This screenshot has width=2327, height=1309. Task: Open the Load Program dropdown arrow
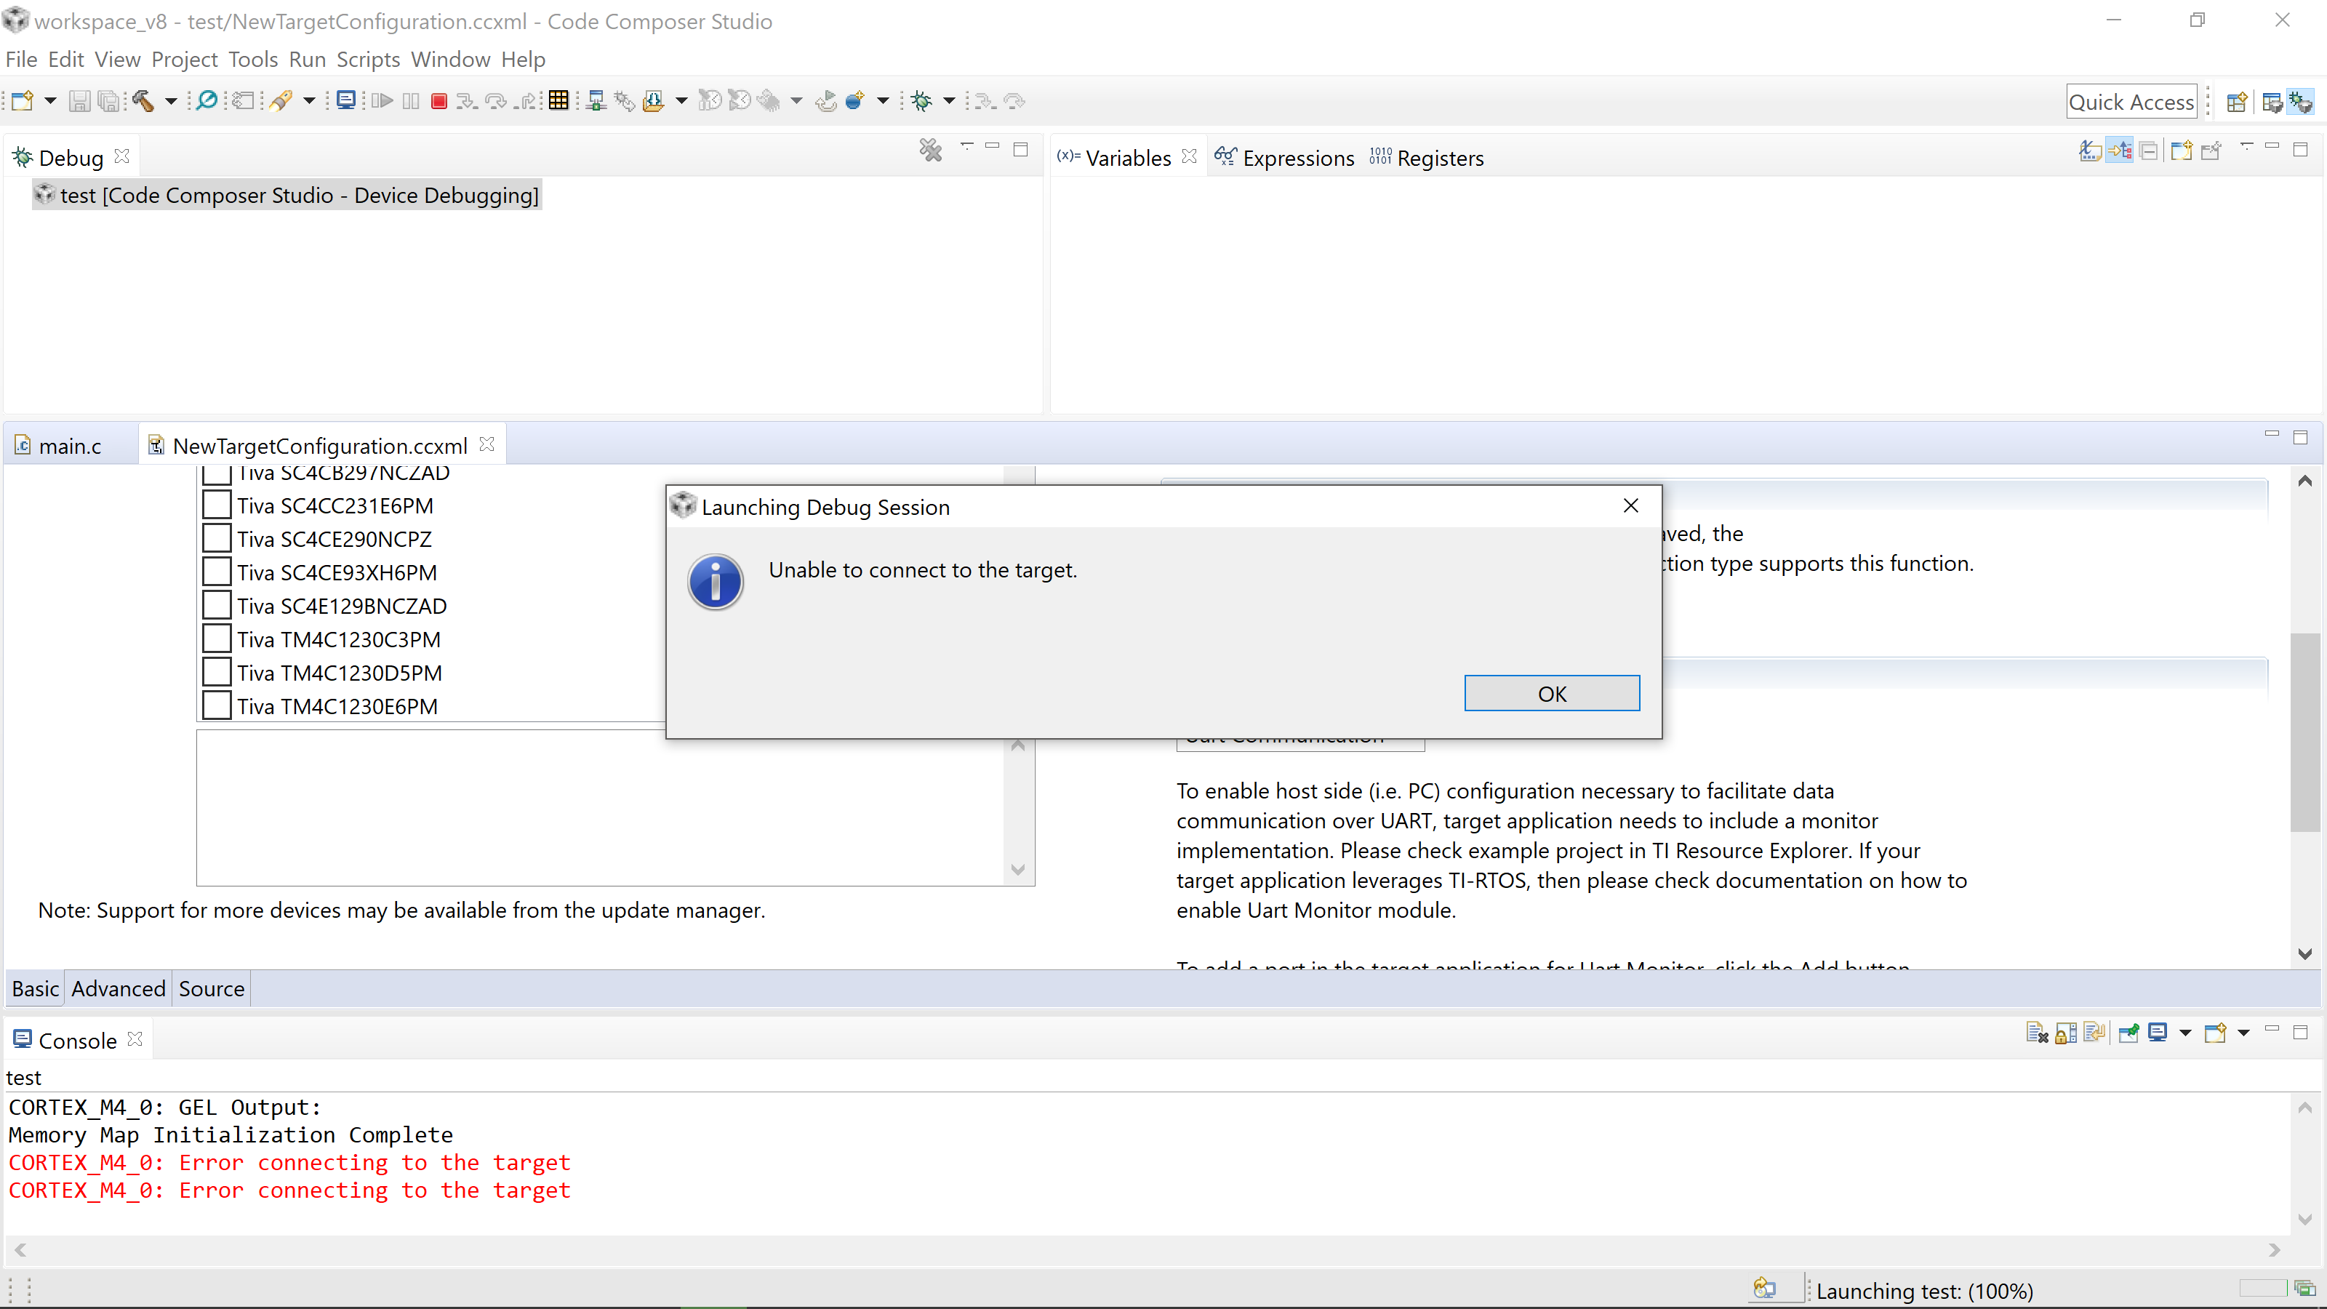click(x=682, y=101)
